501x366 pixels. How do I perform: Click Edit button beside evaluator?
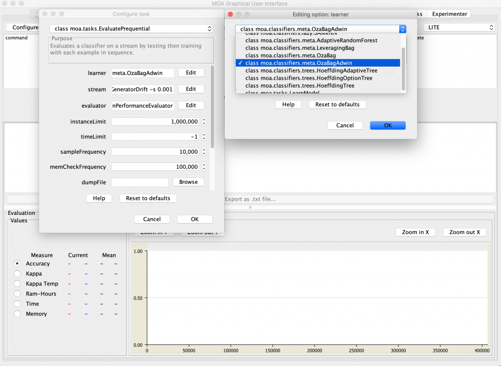click(191, 105)
